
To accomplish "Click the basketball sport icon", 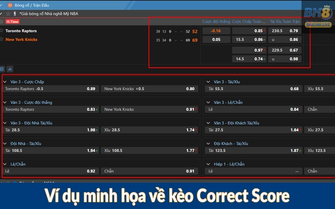I will pyautogui.click(x=10, y=5).
